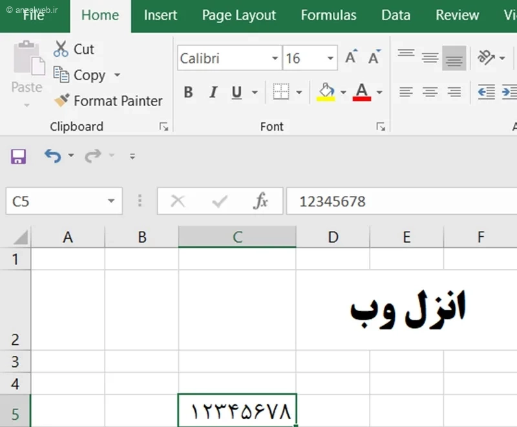This screenshot has height=427, width=517.
Task: Expand the Paste options arrow
Action: point(26,105)
